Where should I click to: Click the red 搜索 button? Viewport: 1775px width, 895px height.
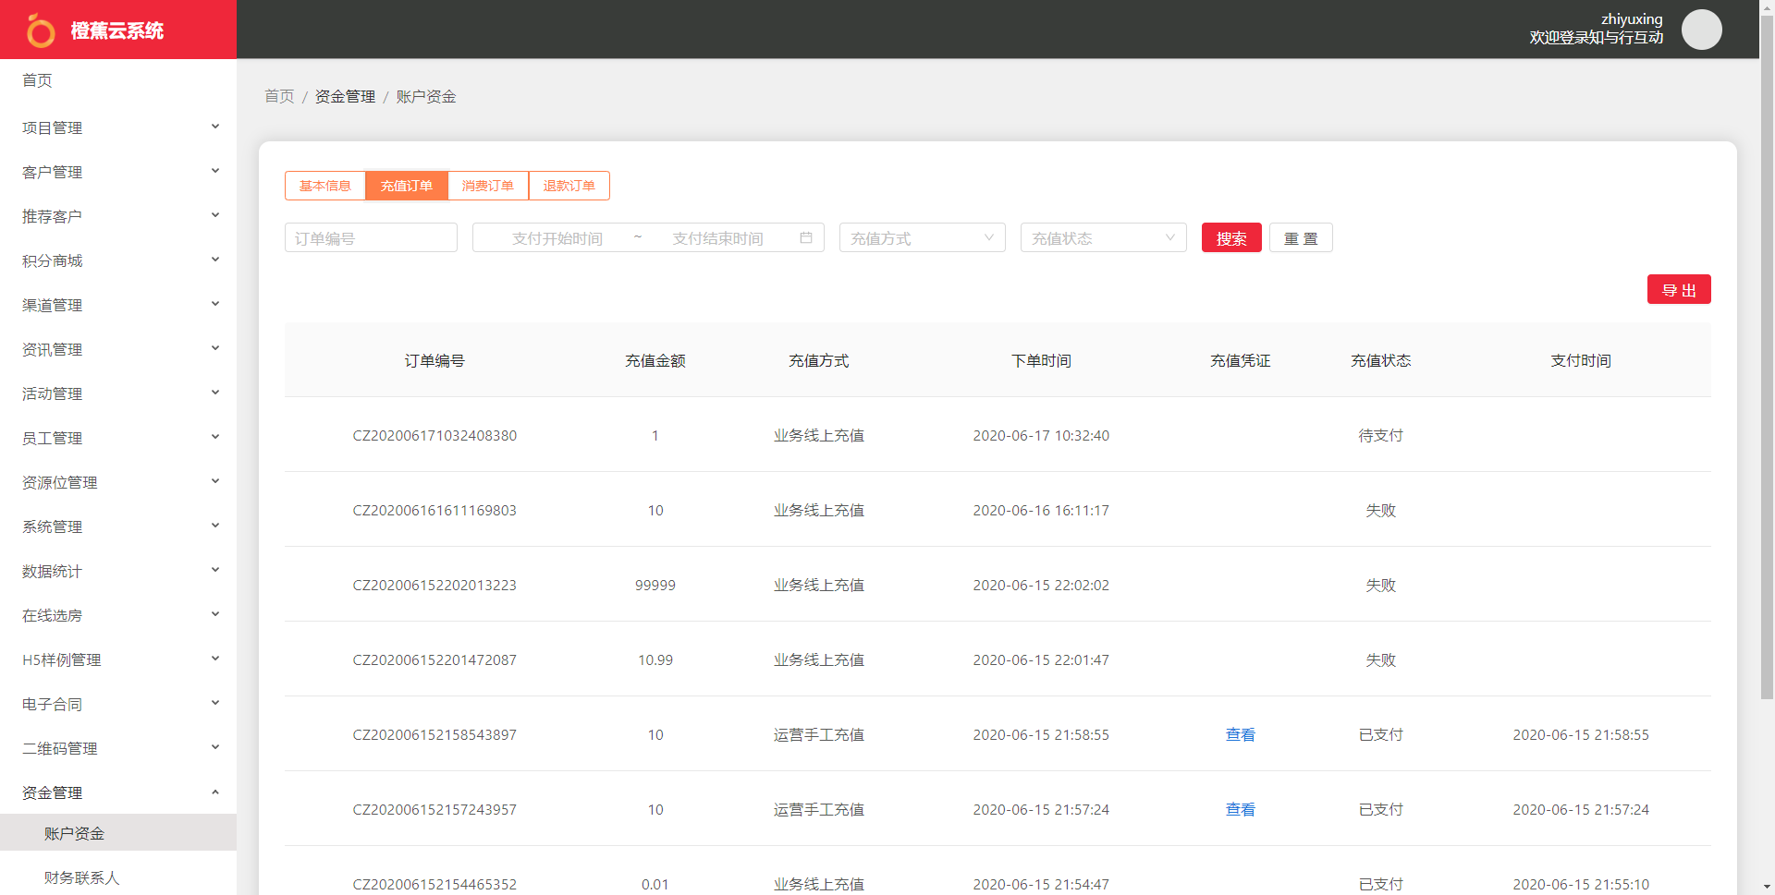click(1231, 237)
